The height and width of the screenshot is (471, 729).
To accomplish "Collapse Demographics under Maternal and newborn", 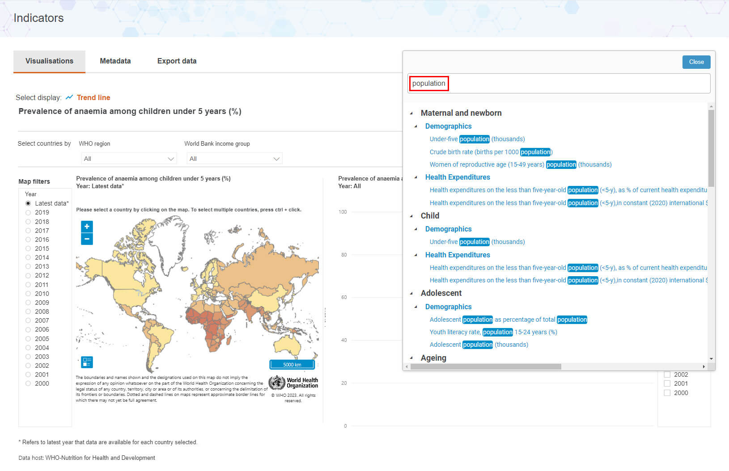I will point(416,126).
